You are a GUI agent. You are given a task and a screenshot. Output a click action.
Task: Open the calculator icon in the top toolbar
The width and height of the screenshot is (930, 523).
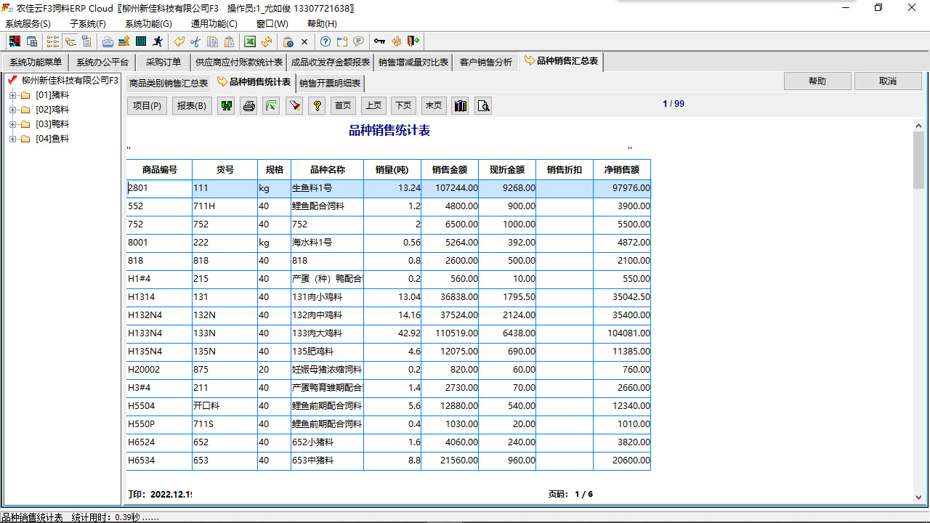click(140, 41)
